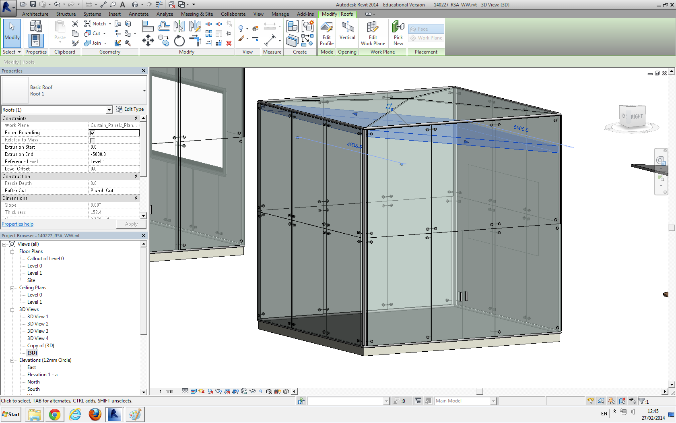Open the Join geometry dropdown arrow
The image size is (676, 423).
point(105,43)
